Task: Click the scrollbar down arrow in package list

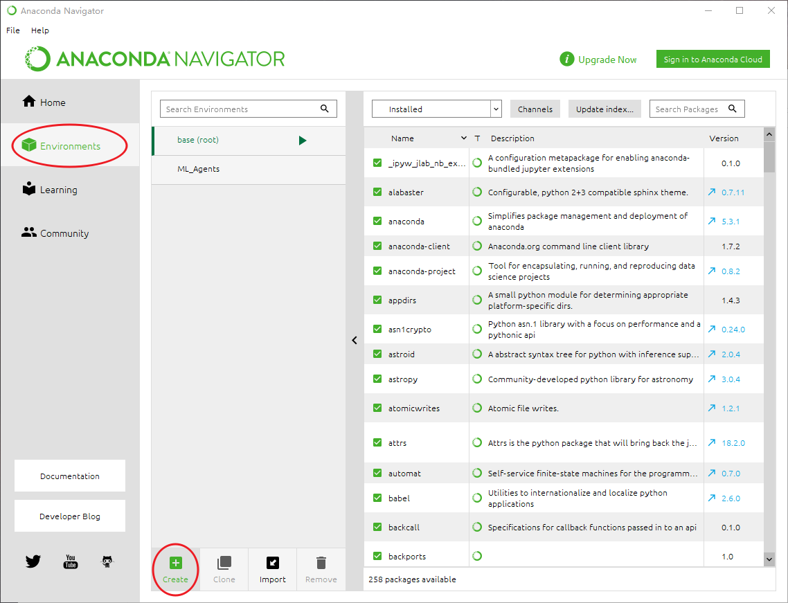Action: [x=769, y=559]
